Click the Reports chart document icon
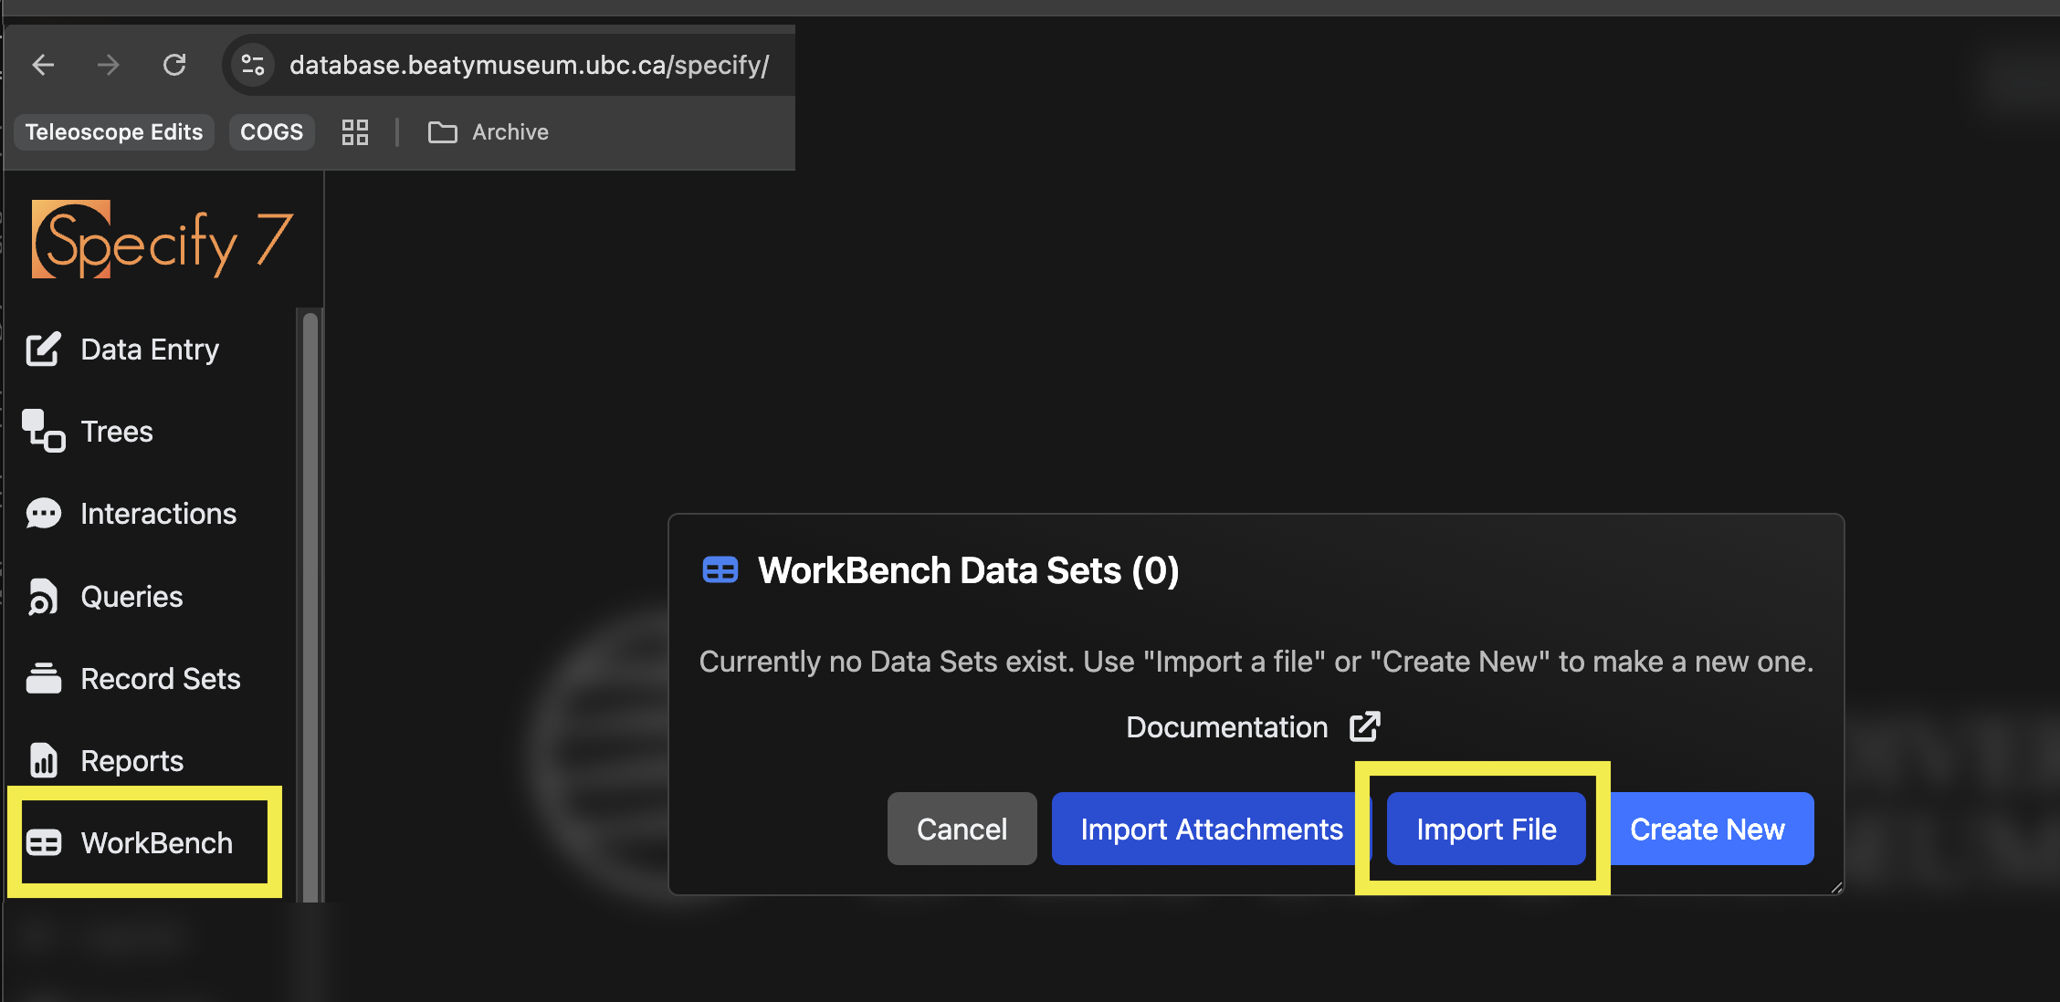2060x1002 pixels. tap(43, 760)
